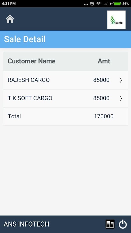
Task: Tap the alarm clock status icon
Action: [92, 3]
